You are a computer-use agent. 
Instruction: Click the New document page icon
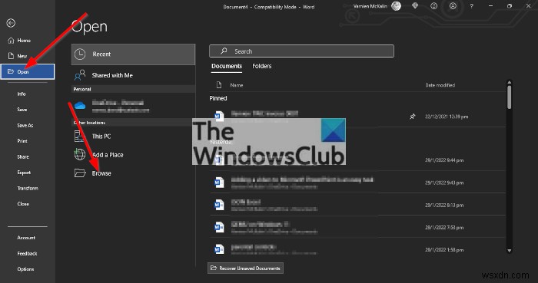coord(11,55)
